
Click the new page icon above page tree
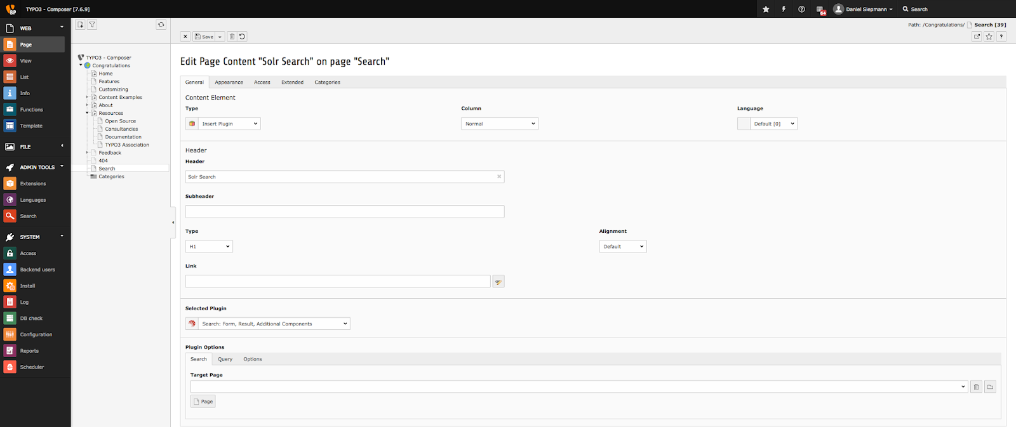tap(80, 25)
